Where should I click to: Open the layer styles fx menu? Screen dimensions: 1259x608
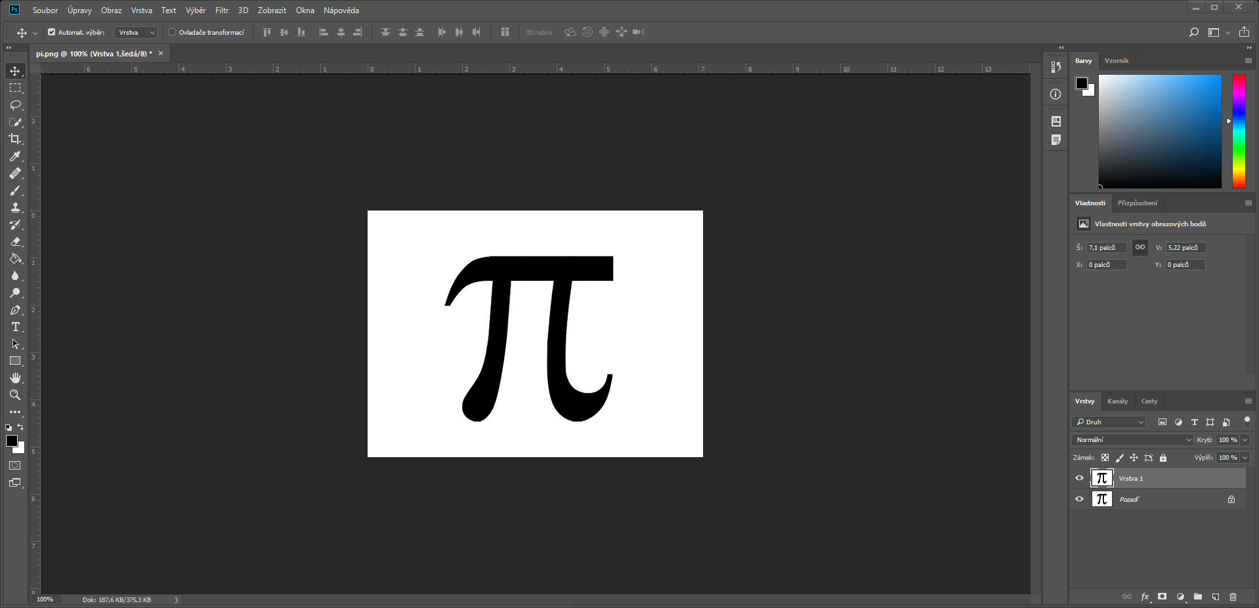(x=1145, y=597)
